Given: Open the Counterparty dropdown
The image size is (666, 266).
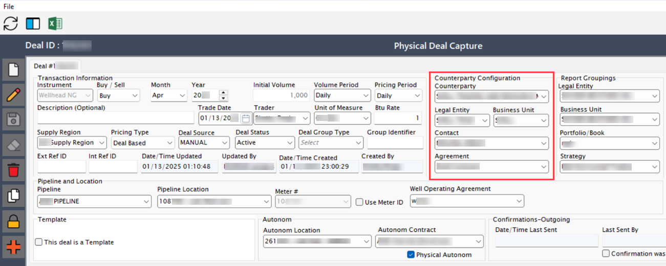Looking at the screenshot, I should 491,96.
